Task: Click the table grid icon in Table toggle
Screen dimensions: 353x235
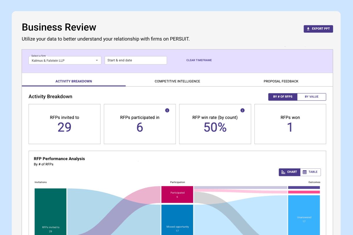Action: tap(305, 172)
